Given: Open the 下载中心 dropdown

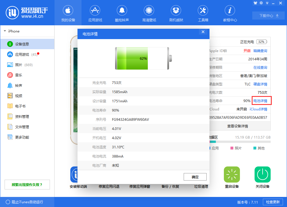Looking at the screenshot, I should [x=268, y=16].
